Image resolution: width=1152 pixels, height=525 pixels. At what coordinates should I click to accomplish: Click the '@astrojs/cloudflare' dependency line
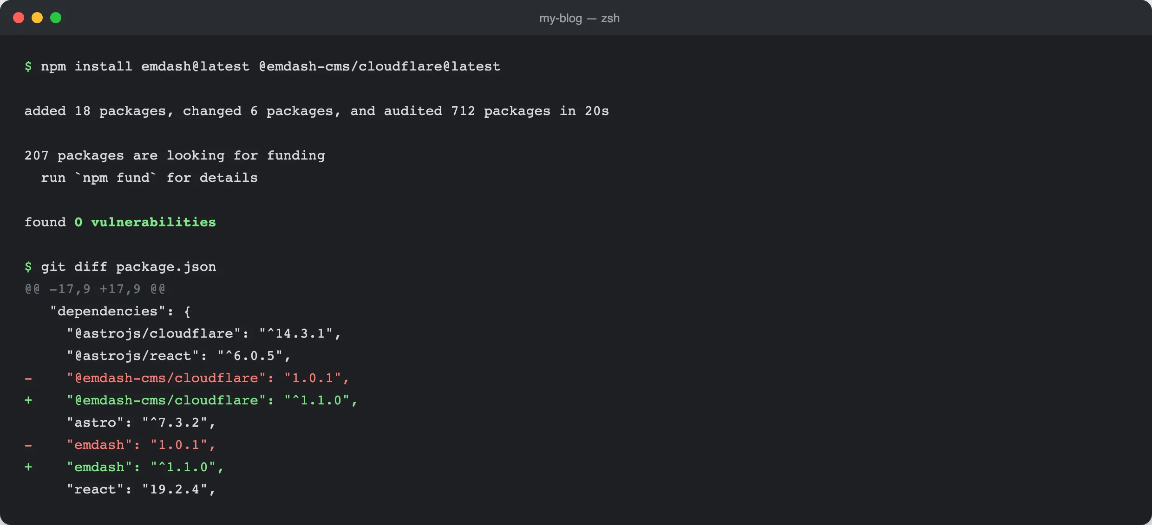click(204, 333)
